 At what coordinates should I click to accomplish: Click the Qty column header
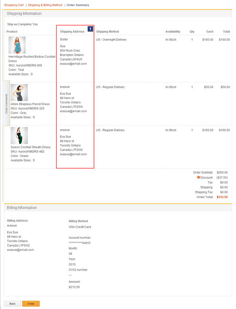click(192, 31)
